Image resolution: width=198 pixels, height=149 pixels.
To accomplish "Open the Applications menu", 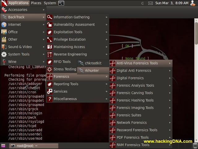I will point(19,3).
